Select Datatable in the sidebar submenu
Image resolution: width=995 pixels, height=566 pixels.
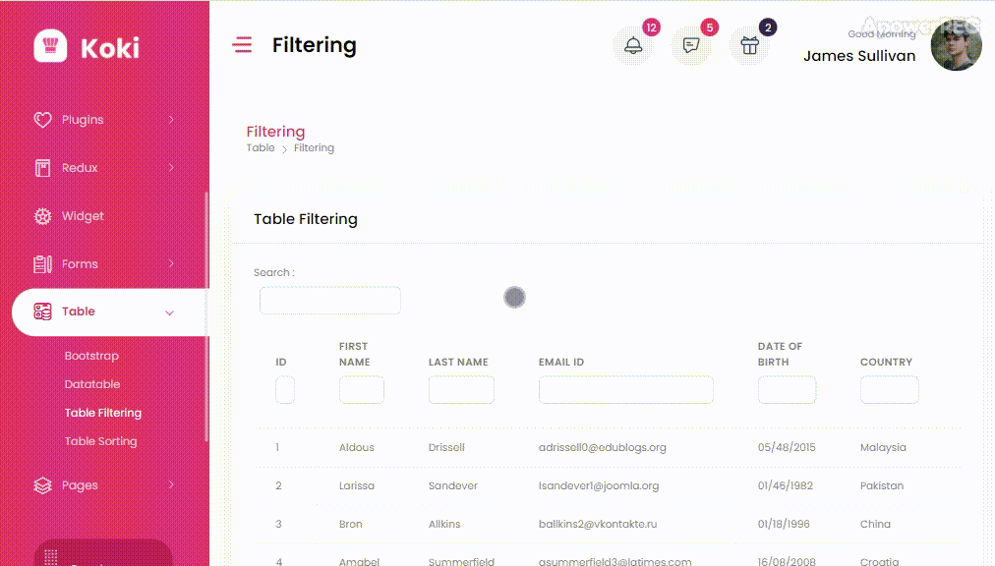click(92, 384)
